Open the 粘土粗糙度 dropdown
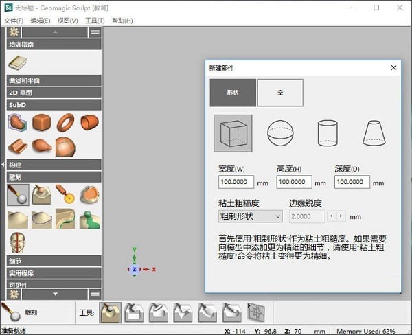The height and width of the screenshot is (335, 412). [x=250, y=216]
